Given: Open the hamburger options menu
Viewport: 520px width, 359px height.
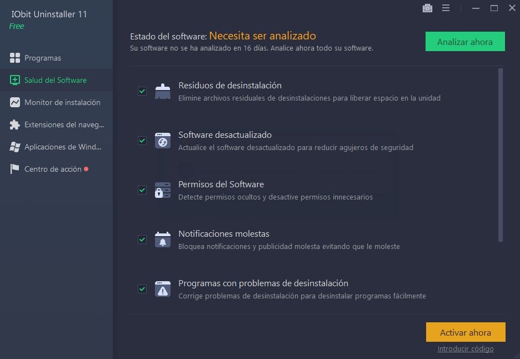Looking at the screenshot, I should 446,8.
